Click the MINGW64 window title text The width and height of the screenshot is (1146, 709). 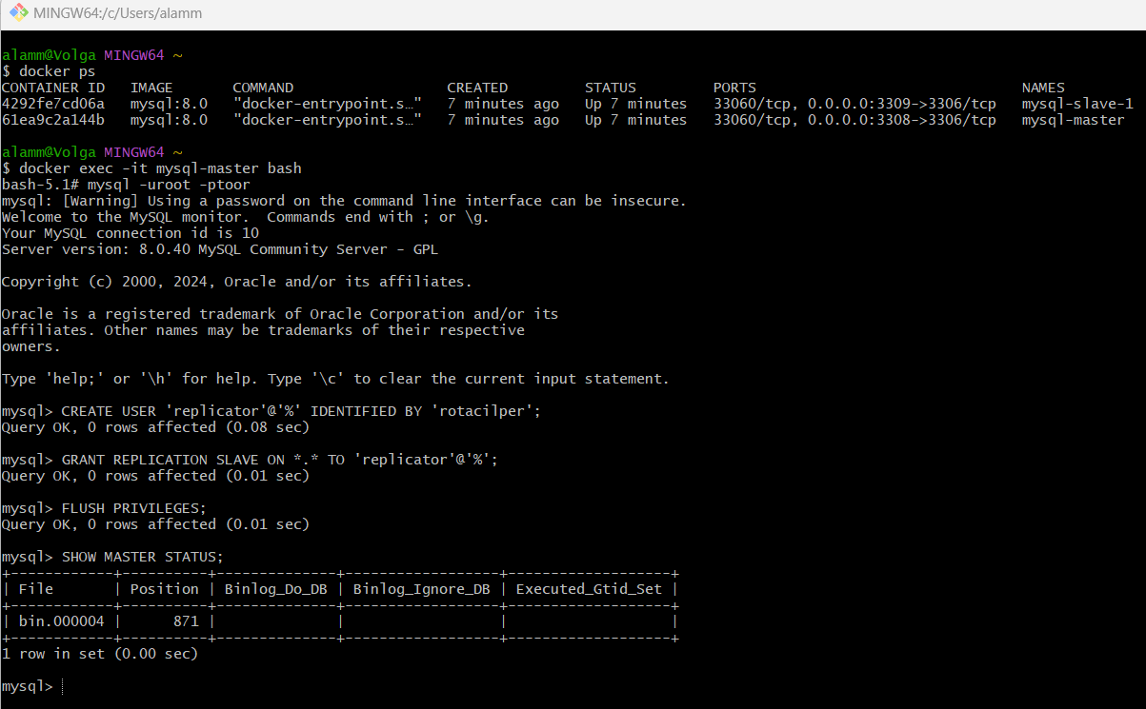116,14
